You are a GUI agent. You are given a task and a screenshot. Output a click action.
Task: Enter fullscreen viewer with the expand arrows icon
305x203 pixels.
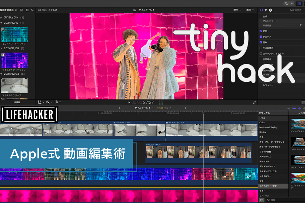254,102
